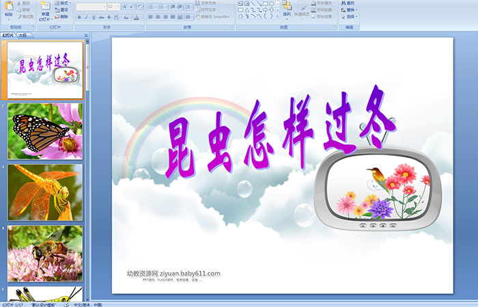Image resolution: width=478 pixels, height=307 pixels.
Task: Open the font size dropdown
Action: point(119,6)
